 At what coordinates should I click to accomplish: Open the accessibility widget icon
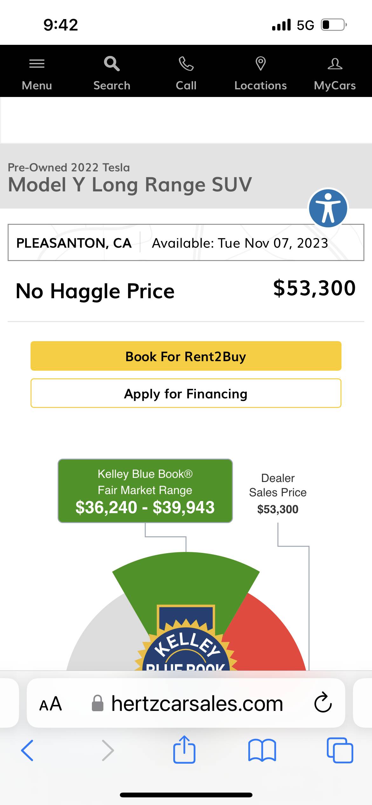(328, 208)
